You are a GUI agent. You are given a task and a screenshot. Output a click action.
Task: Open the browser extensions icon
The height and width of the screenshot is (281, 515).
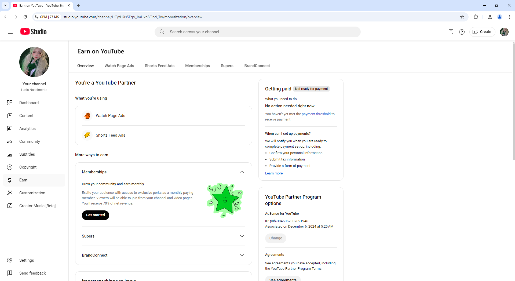click(476, 17)
